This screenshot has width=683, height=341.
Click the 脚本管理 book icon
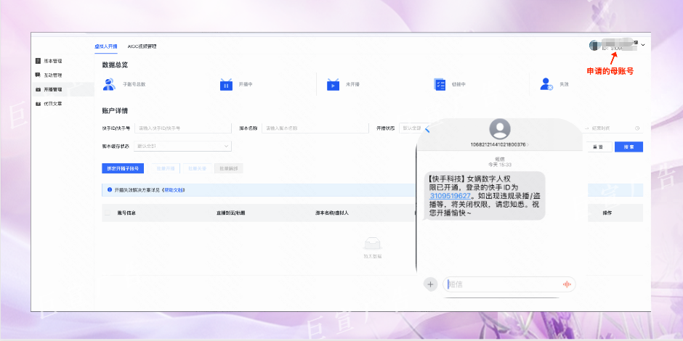pos(39,61)
